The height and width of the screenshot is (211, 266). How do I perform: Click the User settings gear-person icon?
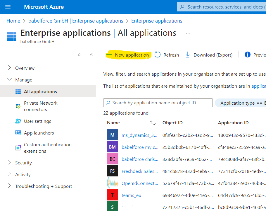coord(18,121)
